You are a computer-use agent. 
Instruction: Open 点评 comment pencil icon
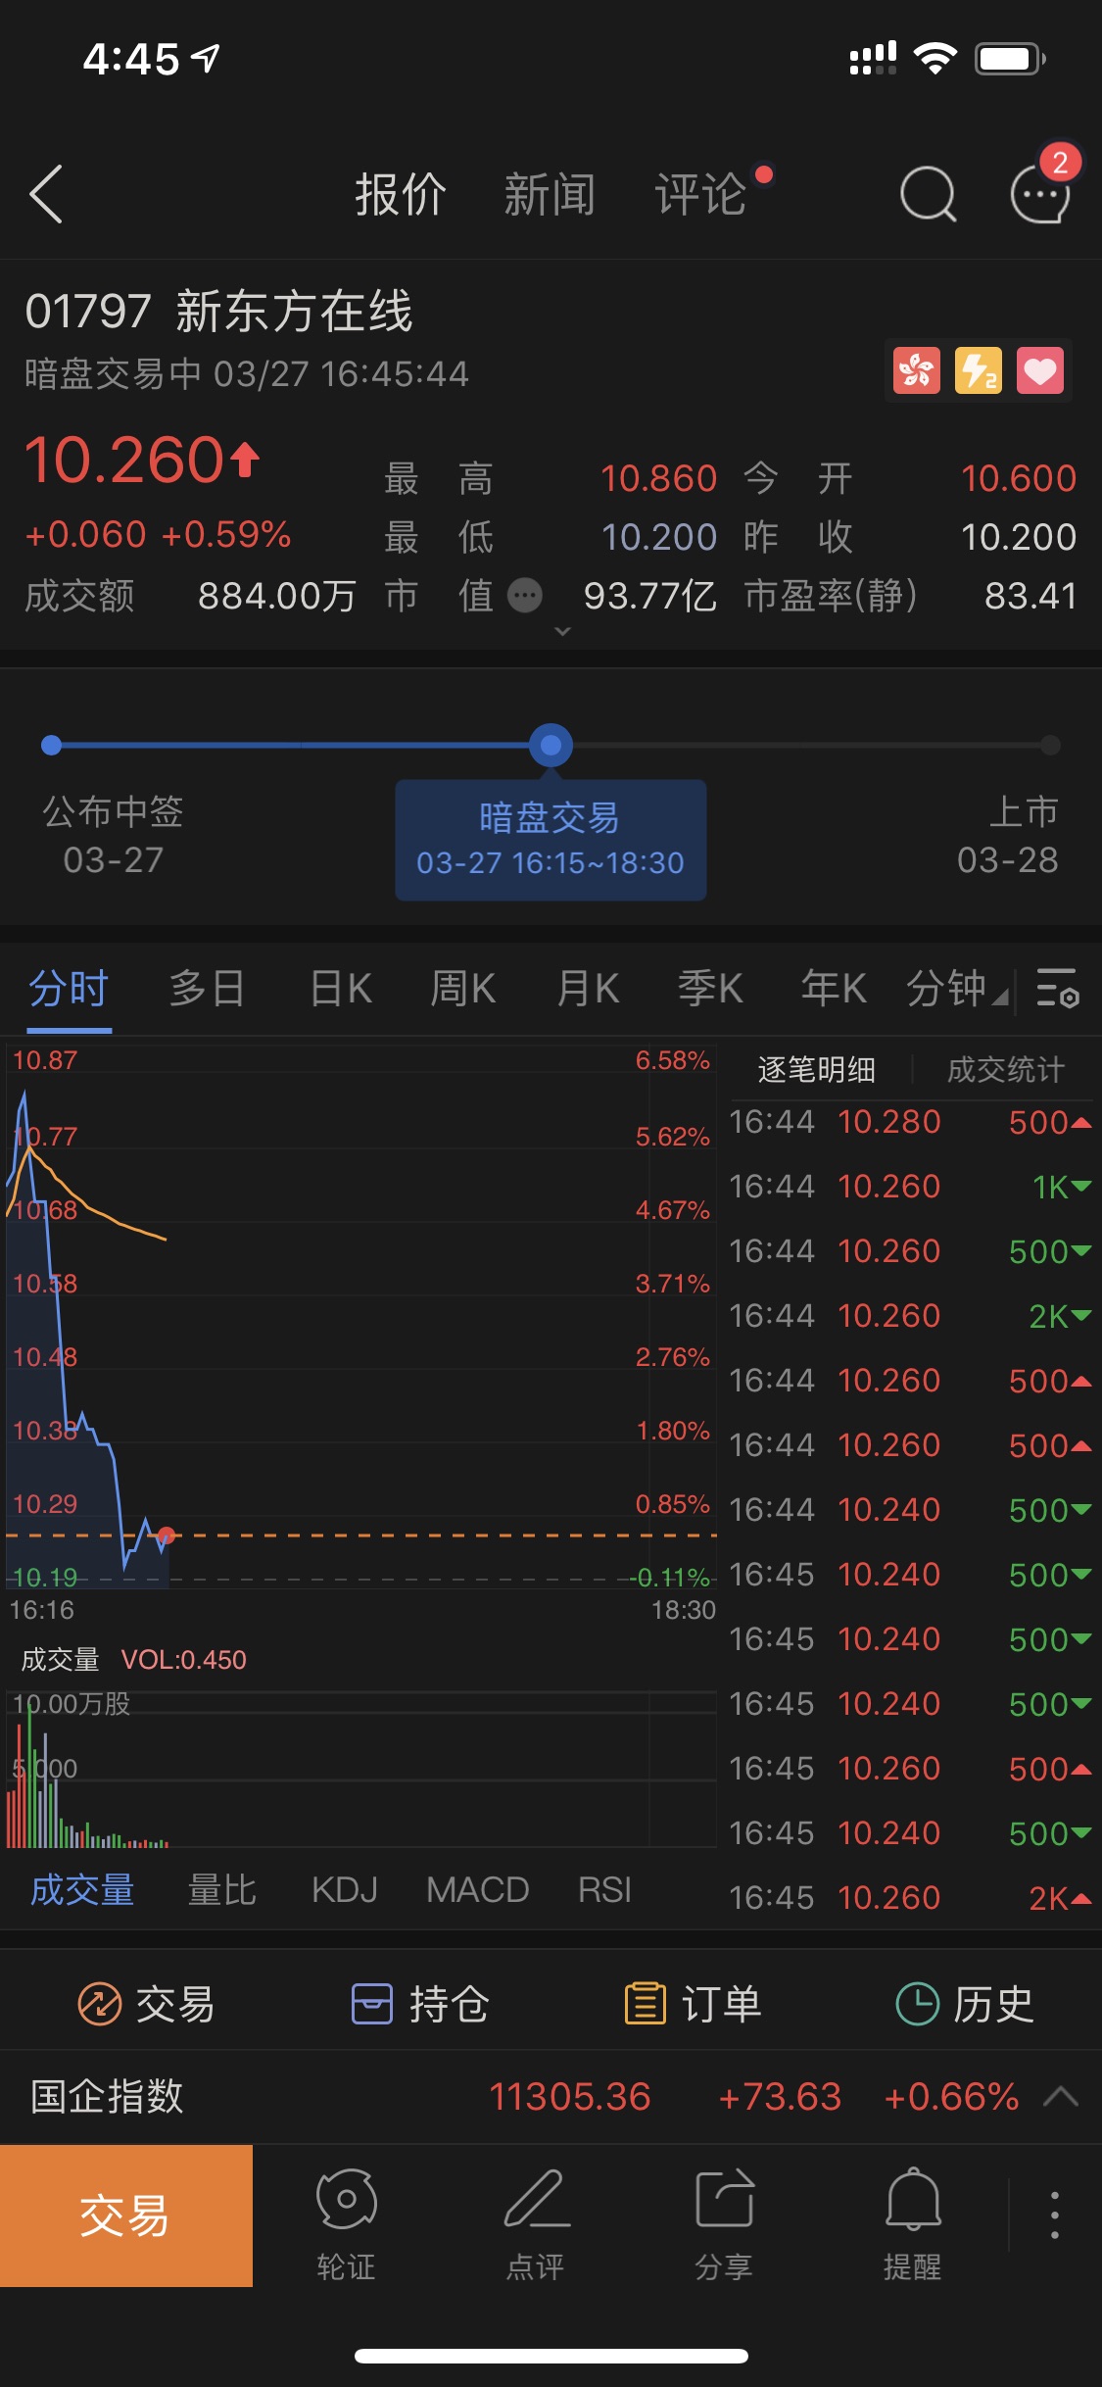[x=535, y=2224]
